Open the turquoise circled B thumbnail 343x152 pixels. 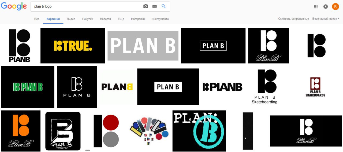pos(199,131)
